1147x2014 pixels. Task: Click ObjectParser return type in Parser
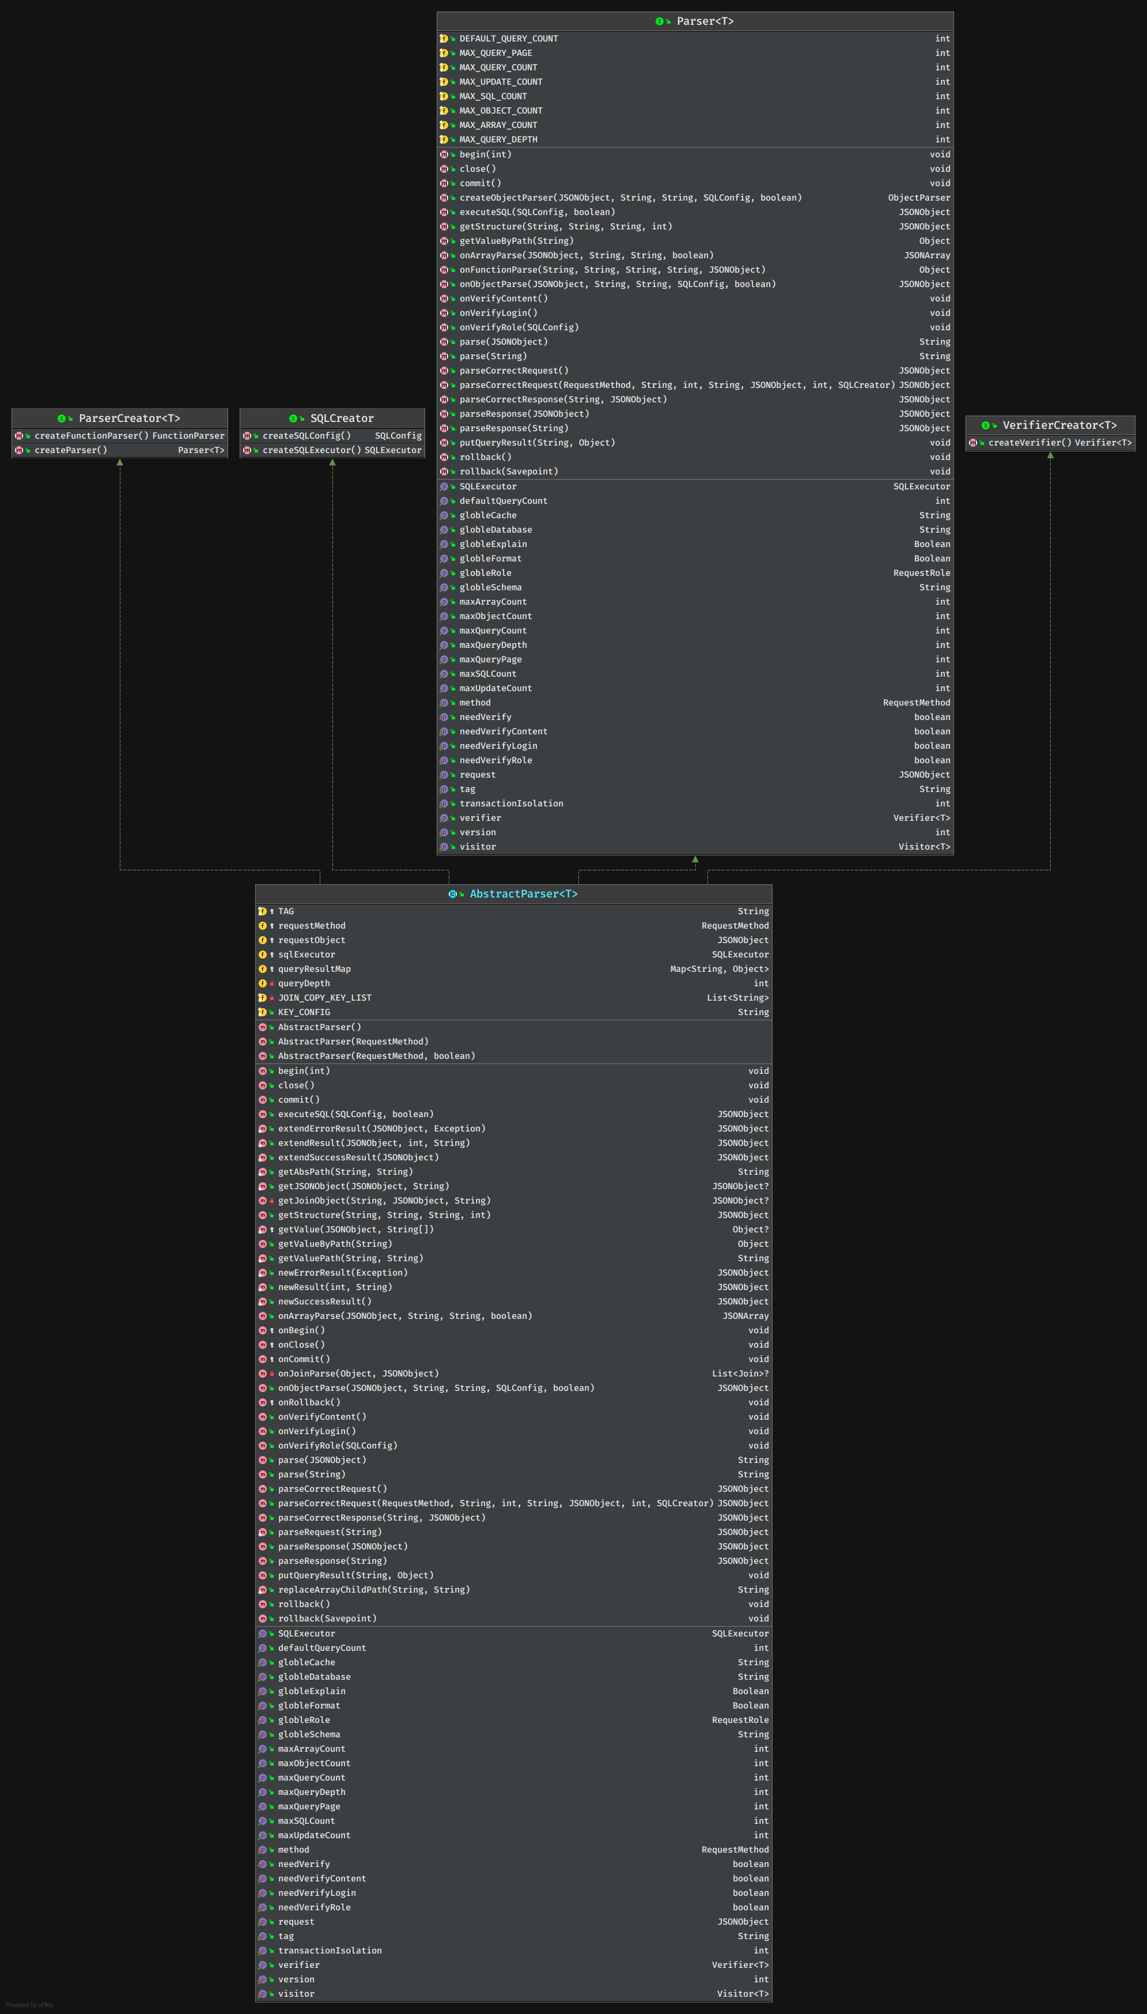point(918,198)
